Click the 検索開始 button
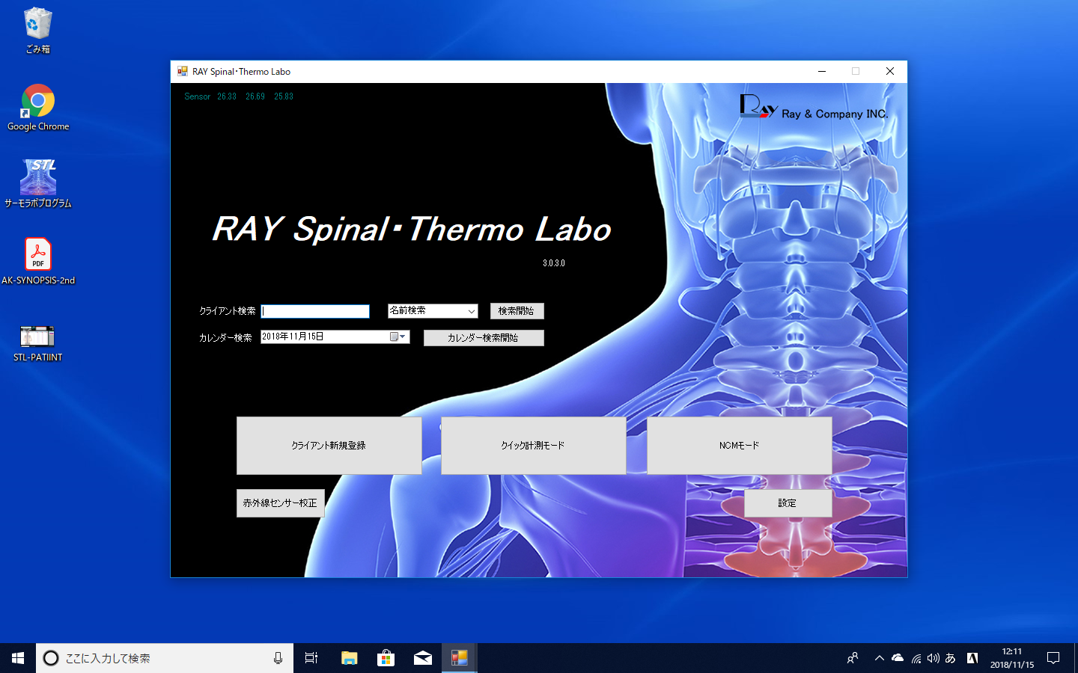This screenshot has height=673, width=1078. tap(517, 311)
